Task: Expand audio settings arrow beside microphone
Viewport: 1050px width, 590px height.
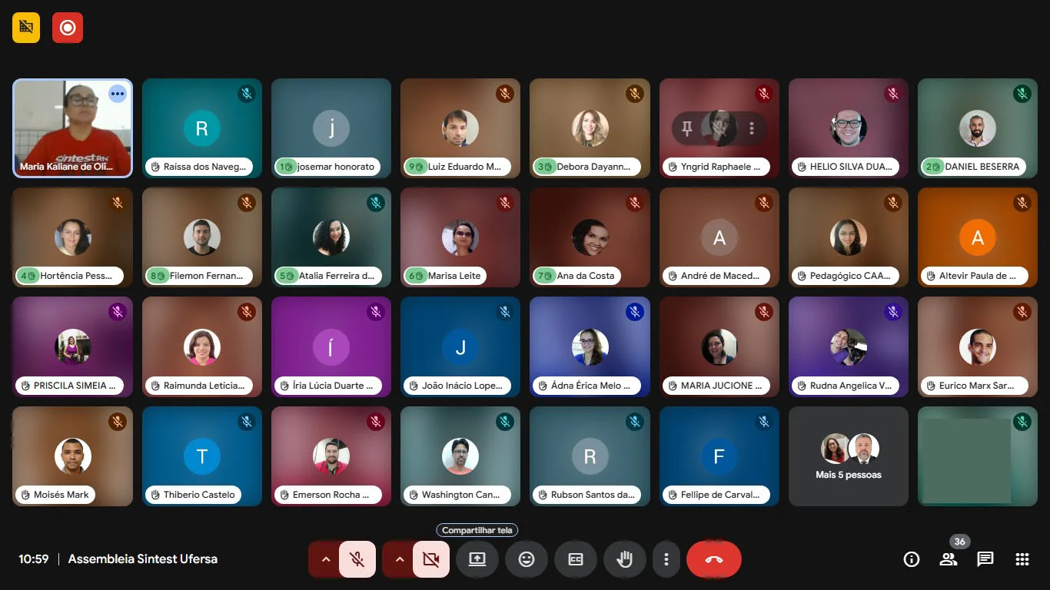Action: (x=326, y=559)
